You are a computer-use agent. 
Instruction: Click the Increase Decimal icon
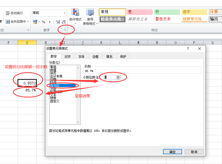[58, 22]
